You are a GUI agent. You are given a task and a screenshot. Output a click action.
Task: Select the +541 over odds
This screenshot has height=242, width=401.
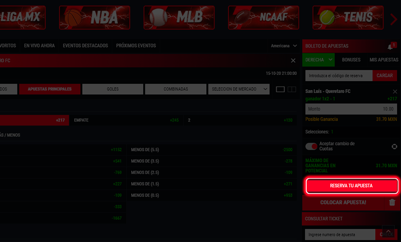[x=63, y=161]
